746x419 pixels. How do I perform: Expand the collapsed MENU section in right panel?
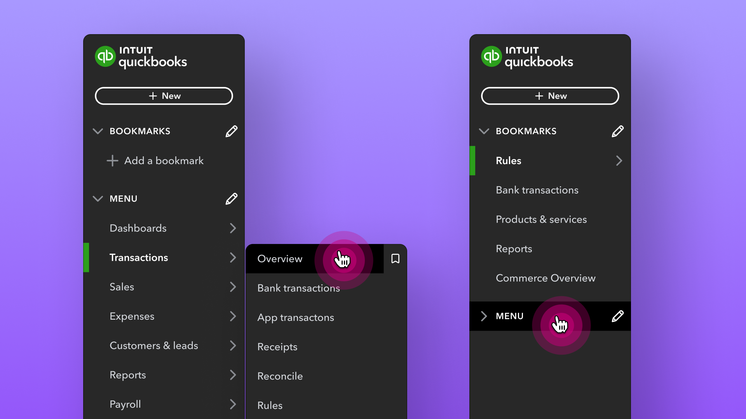click(484, 316)
